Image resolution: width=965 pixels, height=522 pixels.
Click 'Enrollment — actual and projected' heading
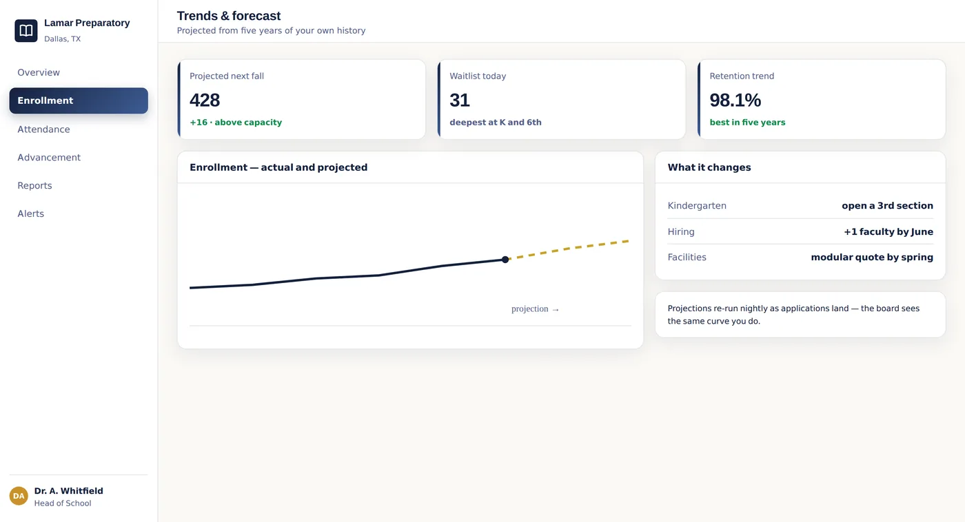click(x=278, y=167)
